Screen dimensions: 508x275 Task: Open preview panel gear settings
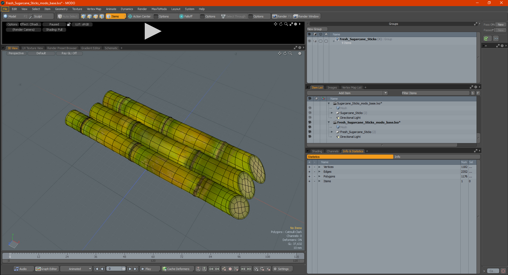296,24
